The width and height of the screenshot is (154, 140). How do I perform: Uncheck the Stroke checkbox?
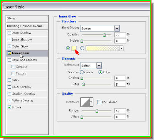pos(9,107)
